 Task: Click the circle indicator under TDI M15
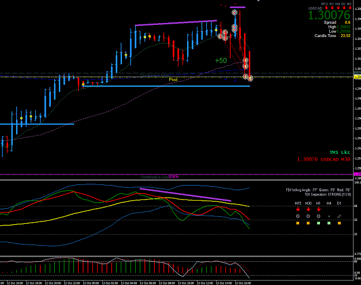(x=297, y=216)
